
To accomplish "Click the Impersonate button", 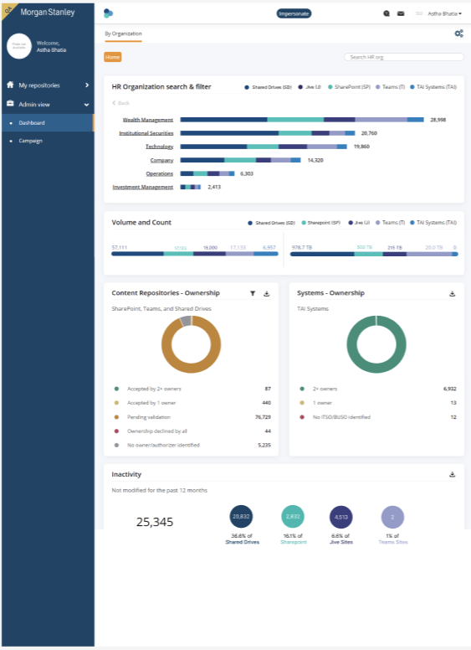I will tap(294, 13).
